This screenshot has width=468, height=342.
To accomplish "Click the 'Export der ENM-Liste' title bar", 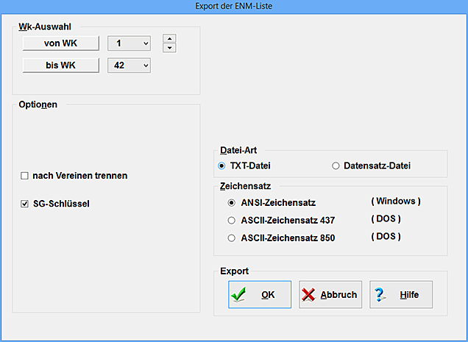I will coord(234,5).
